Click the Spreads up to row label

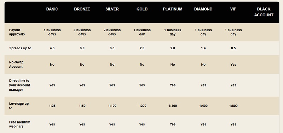20,48
